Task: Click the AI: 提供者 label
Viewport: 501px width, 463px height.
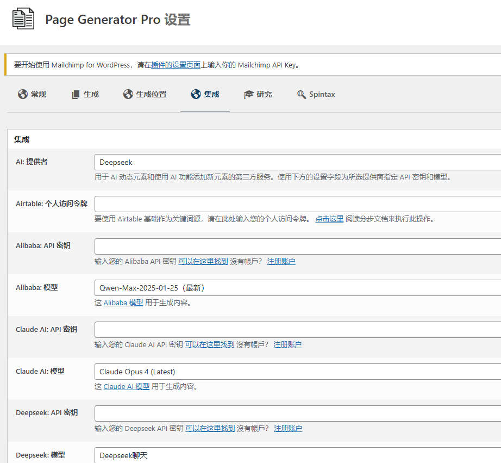Action: [x=32, y=162]
